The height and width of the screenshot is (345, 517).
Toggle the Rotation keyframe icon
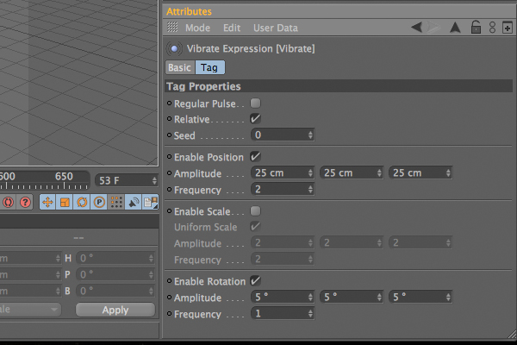82,202
